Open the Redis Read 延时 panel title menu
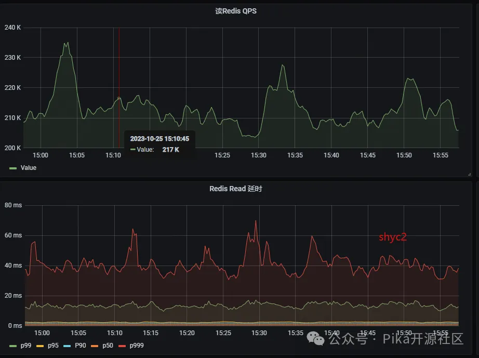Image resolution: width=479 pixels, height=358 pixels. 235,189
